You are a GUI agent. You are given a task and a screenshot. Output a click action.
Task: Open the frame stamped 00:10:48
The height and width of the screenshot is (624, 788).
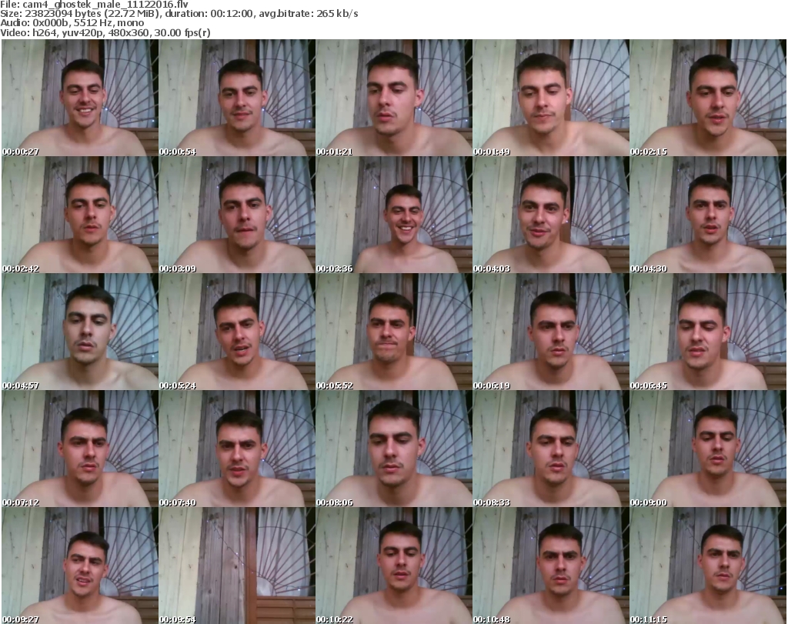pyautogui.click(x=551, y=566)
